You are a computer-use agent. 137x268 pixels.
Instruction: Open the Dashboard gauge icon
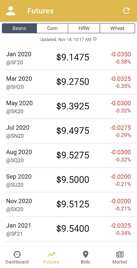coord(17,254)
